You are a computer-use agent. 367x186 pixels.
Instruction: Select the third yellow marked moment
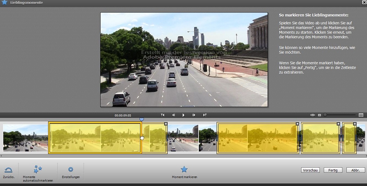click(x=320, y=138)
